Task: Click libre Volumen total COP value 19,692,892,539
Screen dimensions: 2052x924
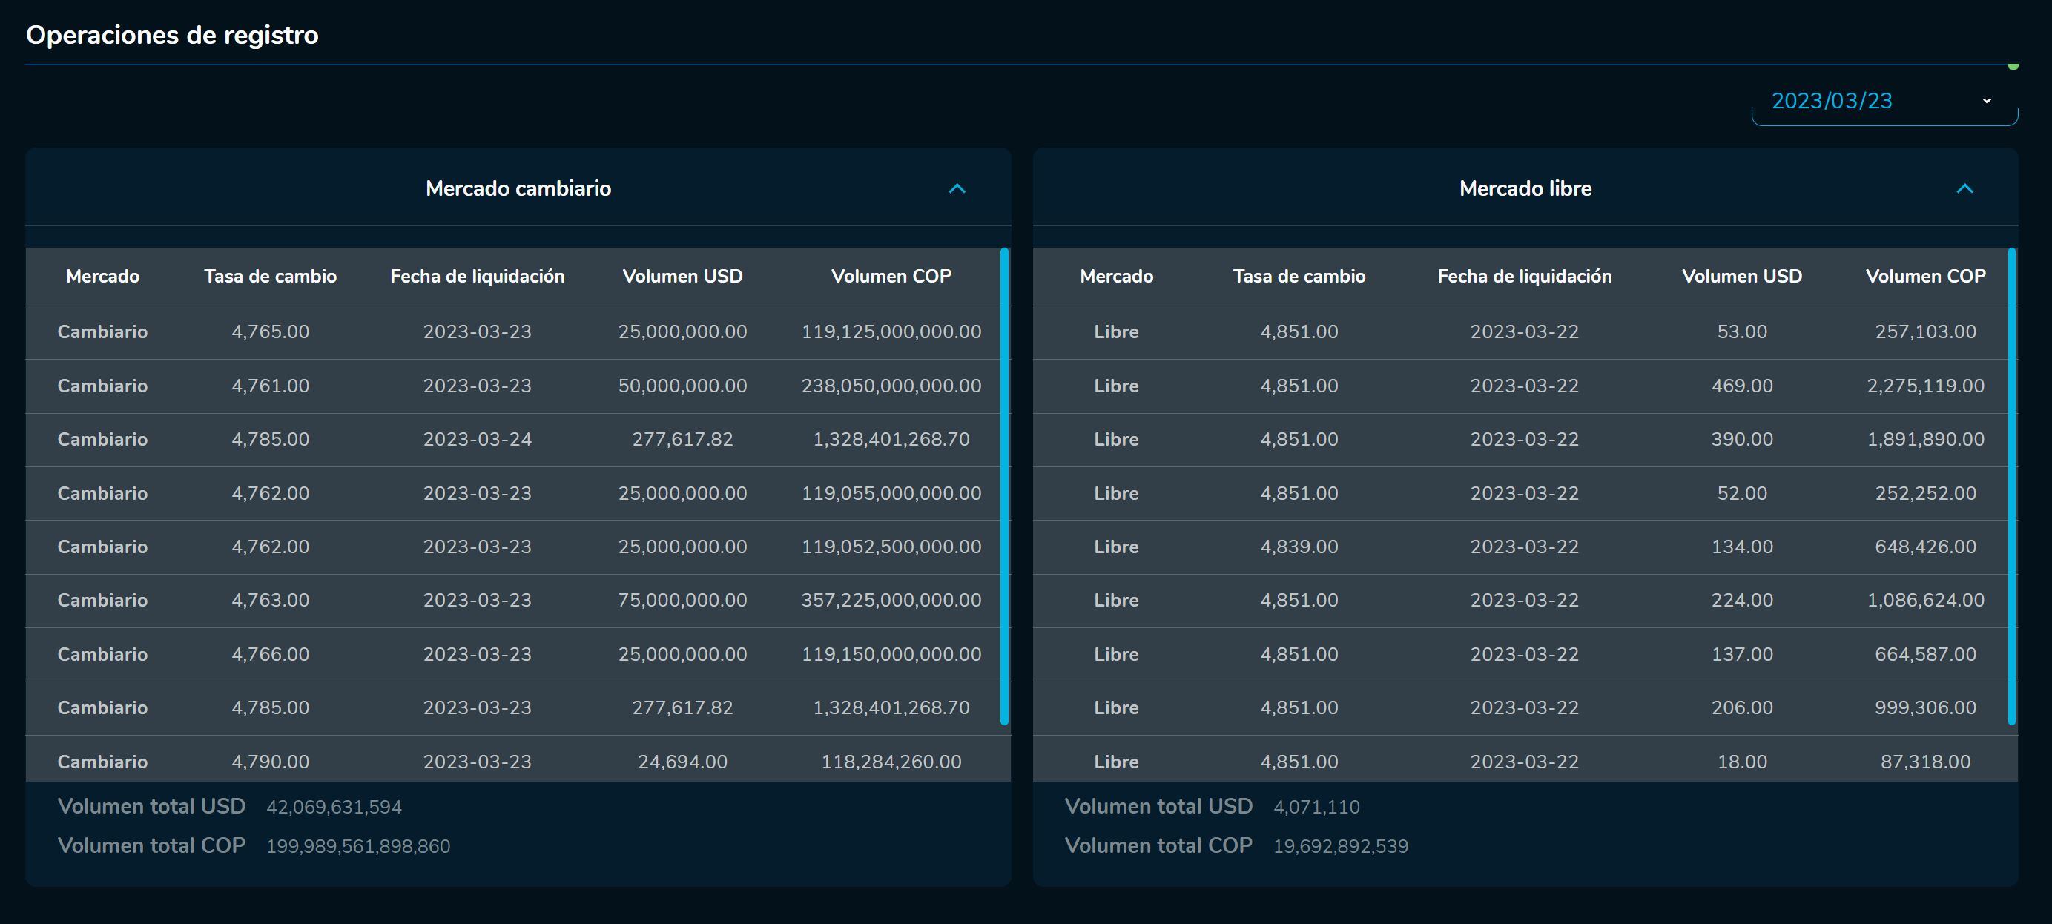Action: 1340,846
